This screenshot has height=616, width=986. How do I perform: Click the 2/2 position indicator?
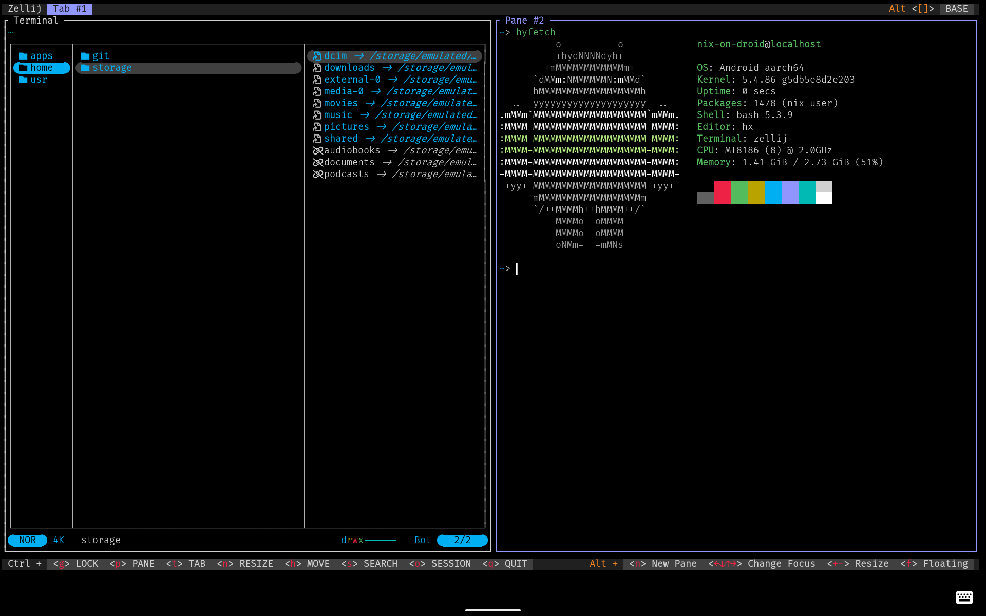tap(462, 540)
